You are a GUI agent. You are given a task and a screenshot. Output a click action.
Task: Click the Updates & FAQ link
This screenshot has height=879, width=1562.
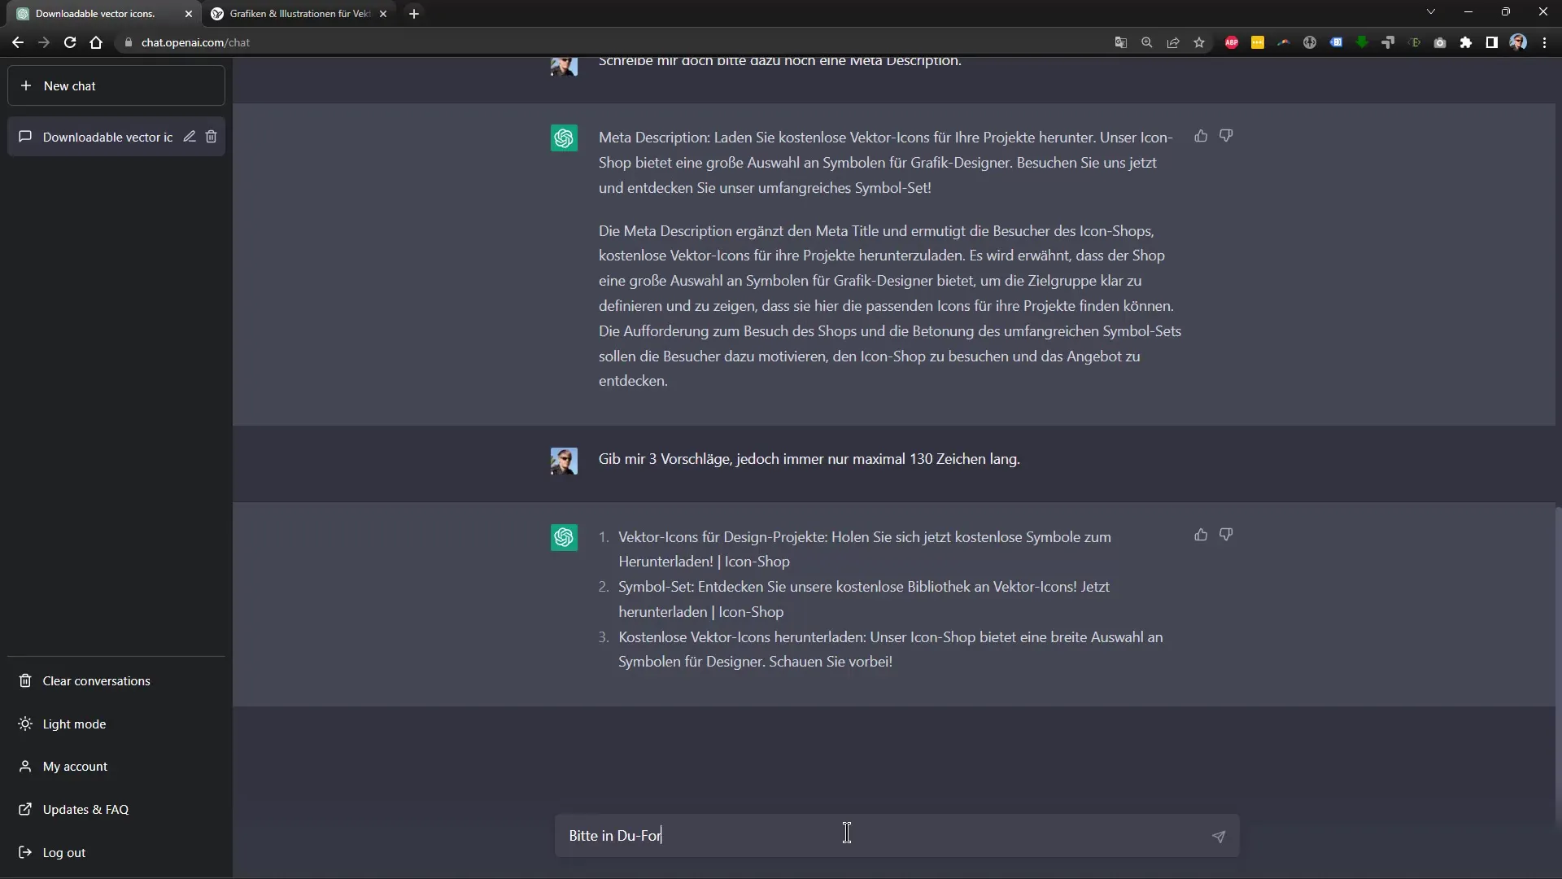pos(85,808)
